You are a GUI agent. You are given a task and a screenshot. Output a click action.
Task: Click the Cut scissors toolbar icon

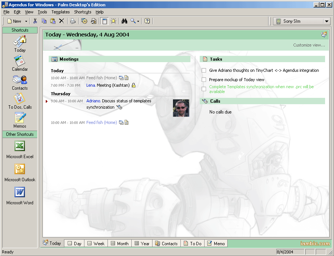pos(35,21)
